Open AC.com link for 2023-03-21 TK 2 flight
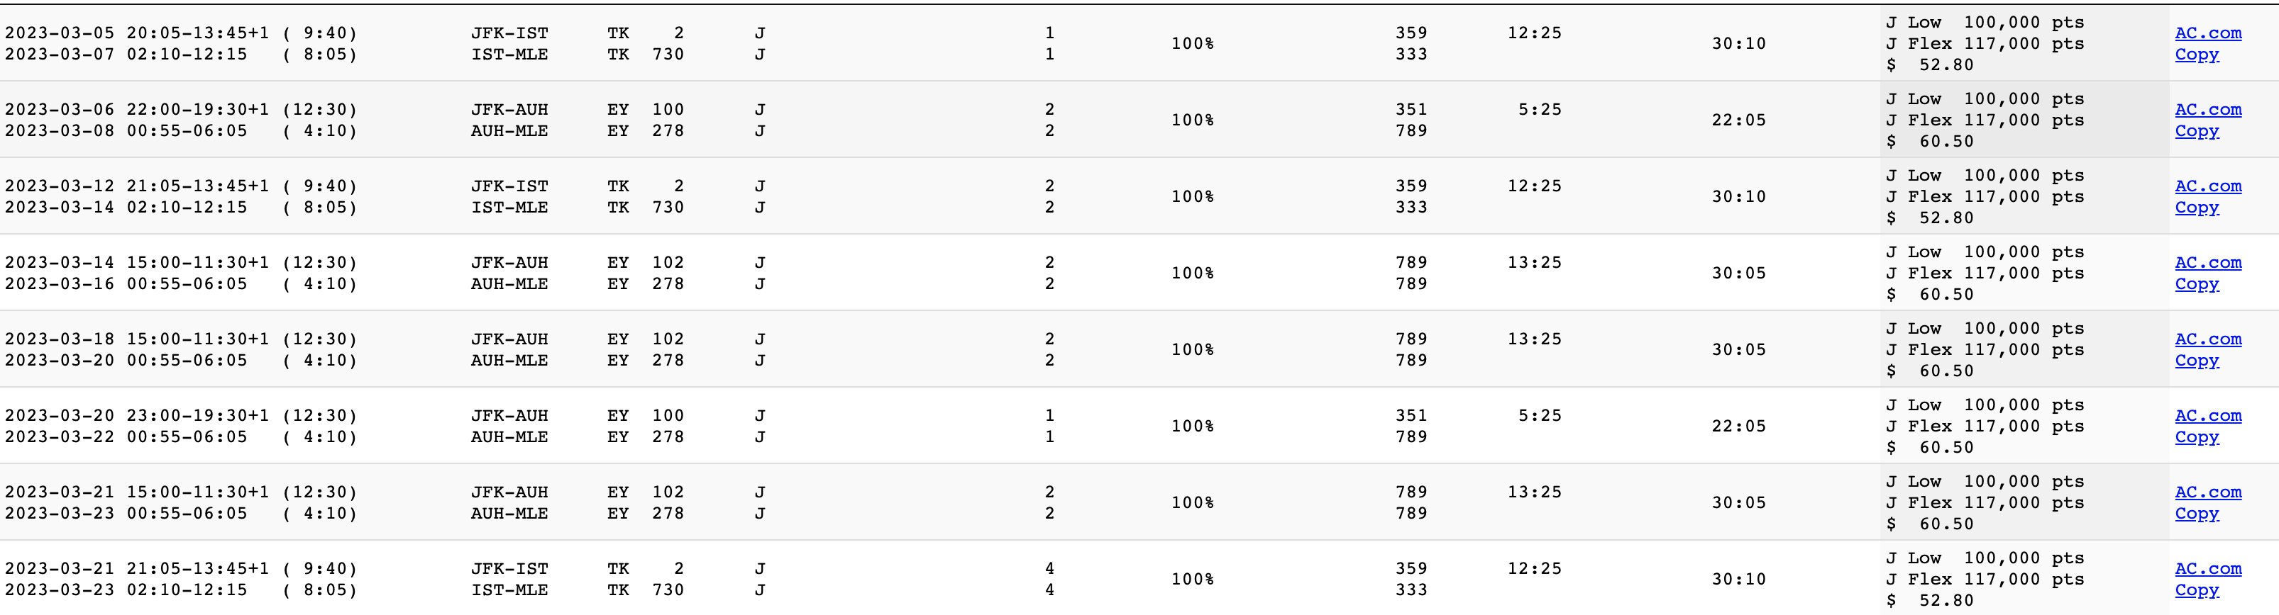Image resolution: width=2279 pixels, height=615 pixels. coord(2208,568)
